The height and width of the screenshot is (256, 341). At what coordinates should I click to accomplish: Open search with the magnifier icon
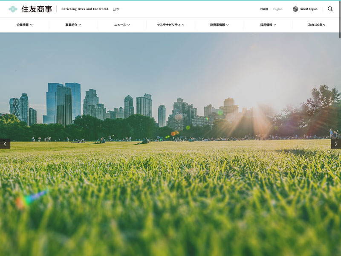pyautogui.click(x=330, y=9)
